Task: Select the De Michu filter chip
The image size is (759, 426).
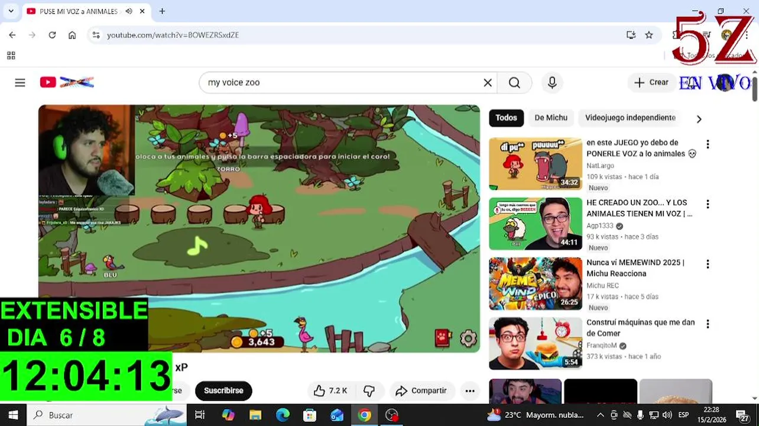Action: click(x=551, y=118)
